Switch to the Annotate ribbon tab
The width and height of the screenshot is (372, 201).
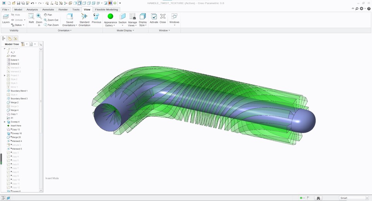(x=48, y=10)
